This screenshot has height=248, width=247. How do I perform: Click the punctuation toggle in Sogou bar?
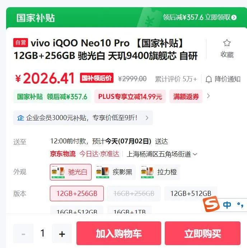click(240, 205)
